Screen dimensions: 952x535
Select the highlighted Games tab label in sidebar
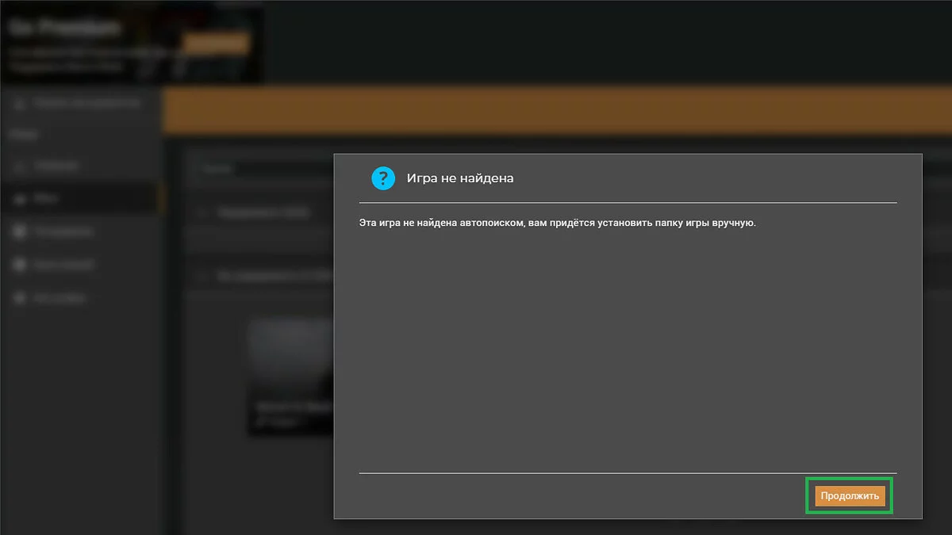47,200
